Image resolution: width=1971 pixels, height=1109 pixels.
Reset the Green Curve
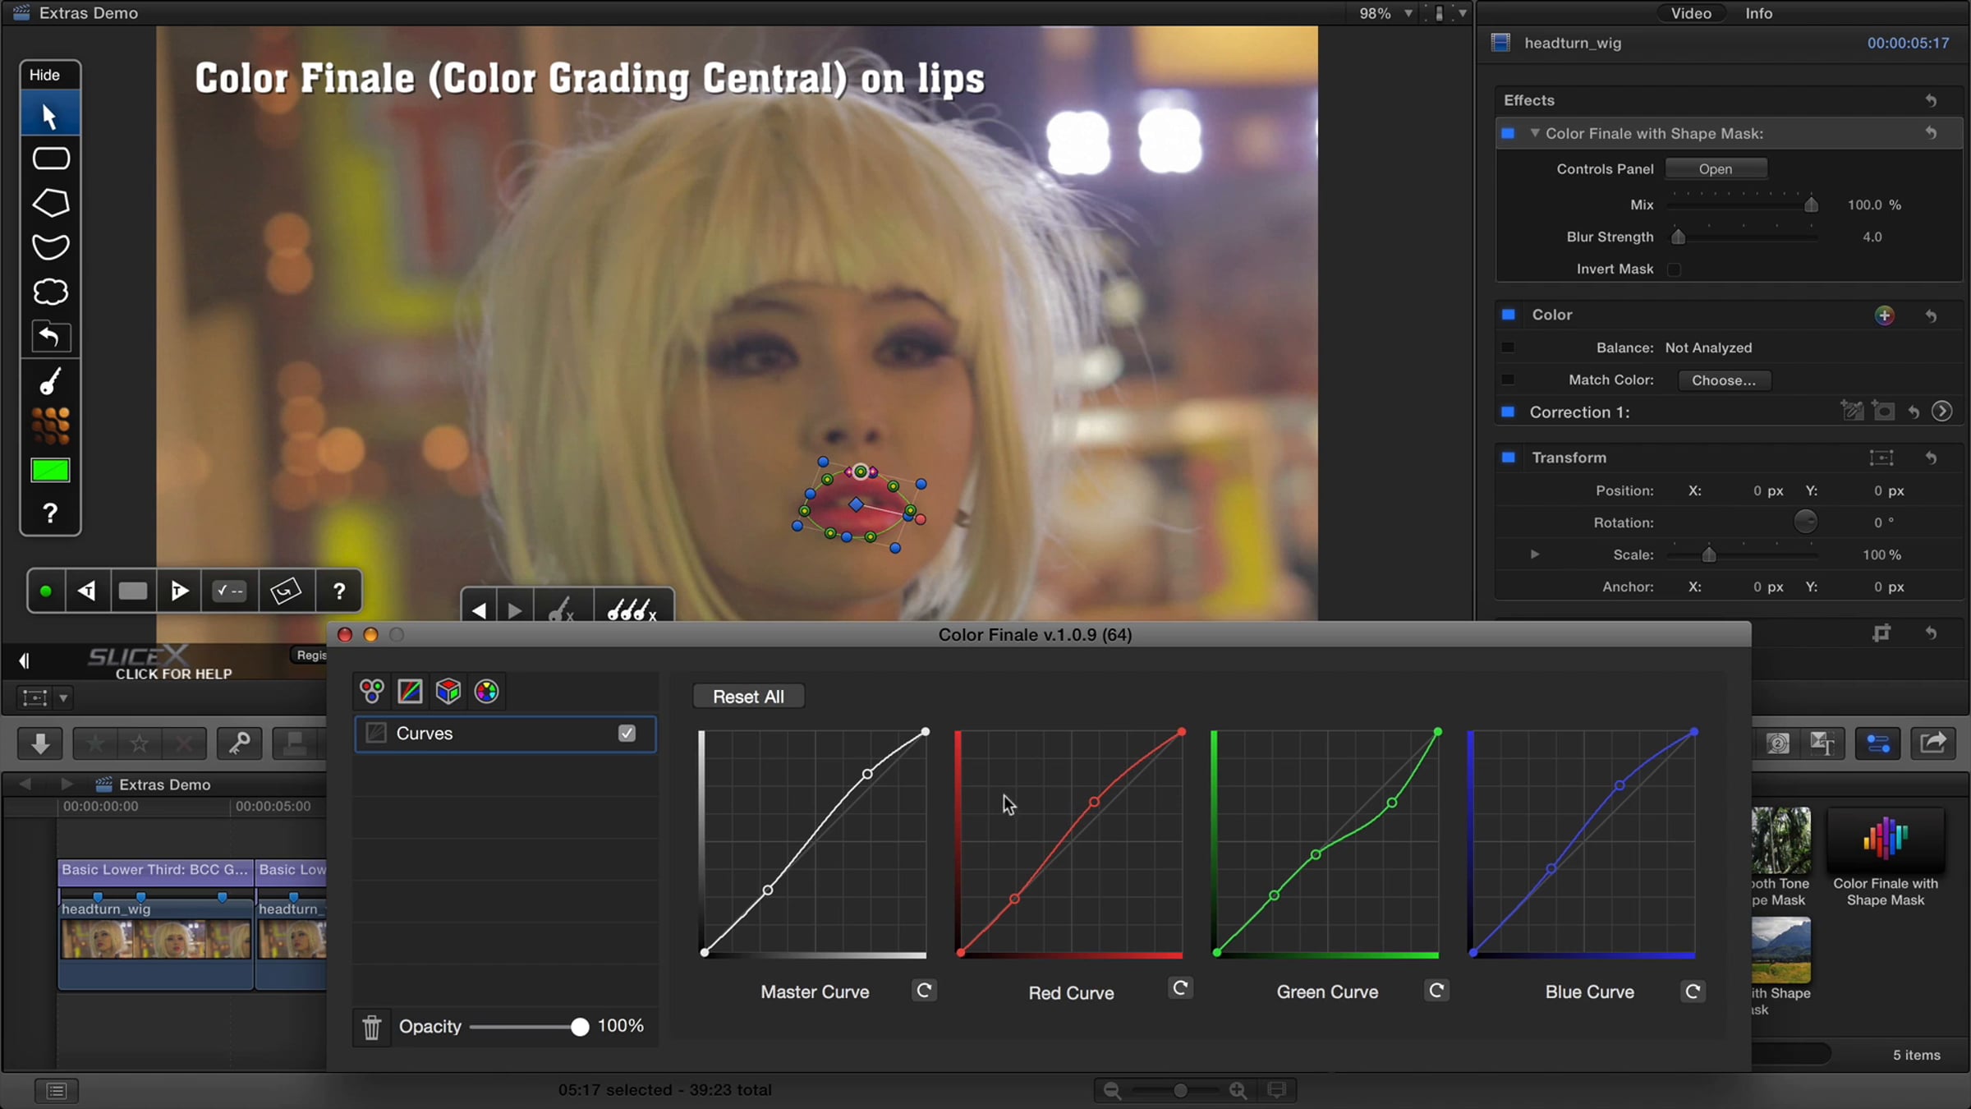click(x=1436, y=990)
